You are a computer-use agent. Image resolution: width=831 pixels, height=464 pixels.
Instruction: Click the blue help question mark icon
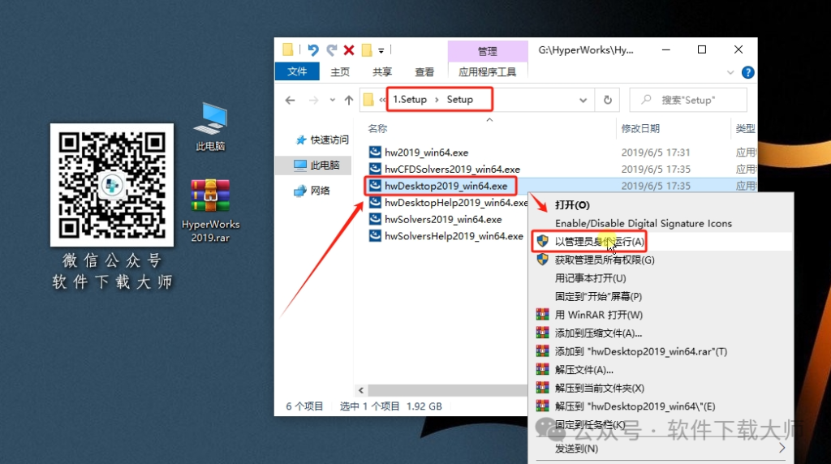(747, 72)
